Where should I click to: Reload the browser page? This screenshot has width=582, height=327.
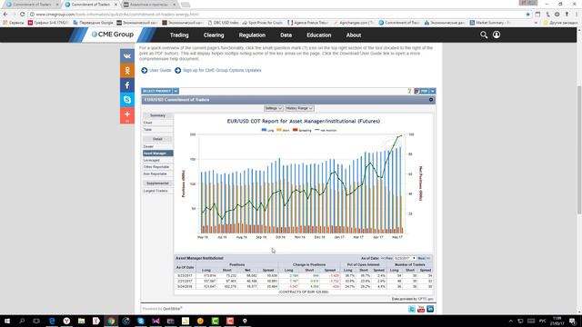(22, 15)
